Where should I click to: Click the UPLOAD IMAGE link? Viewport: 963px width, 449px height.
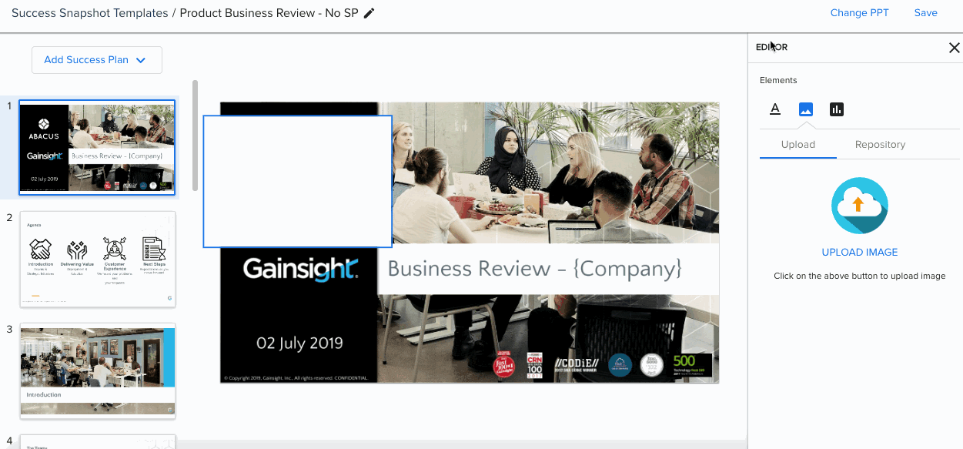pos(860,253)
